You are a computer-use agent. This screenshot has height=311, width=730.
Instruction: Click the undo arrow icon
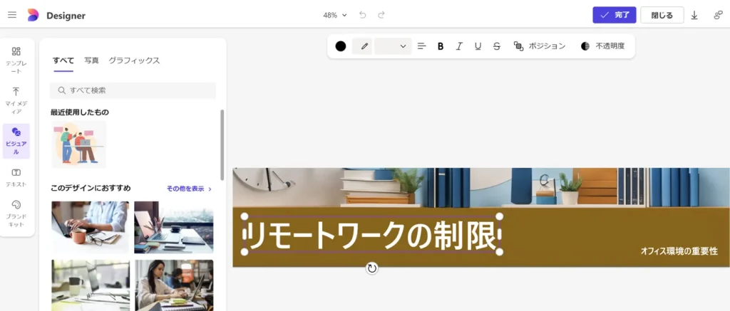click(363, 15)
